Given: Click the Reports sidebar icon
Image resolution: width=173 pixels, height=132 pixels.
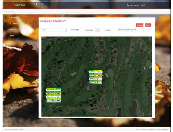Looking at the screenshot, I should 5,30.
